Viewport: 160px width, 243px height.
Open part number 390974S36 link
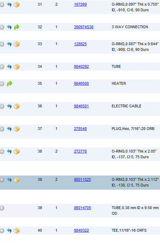coord(84,27)
